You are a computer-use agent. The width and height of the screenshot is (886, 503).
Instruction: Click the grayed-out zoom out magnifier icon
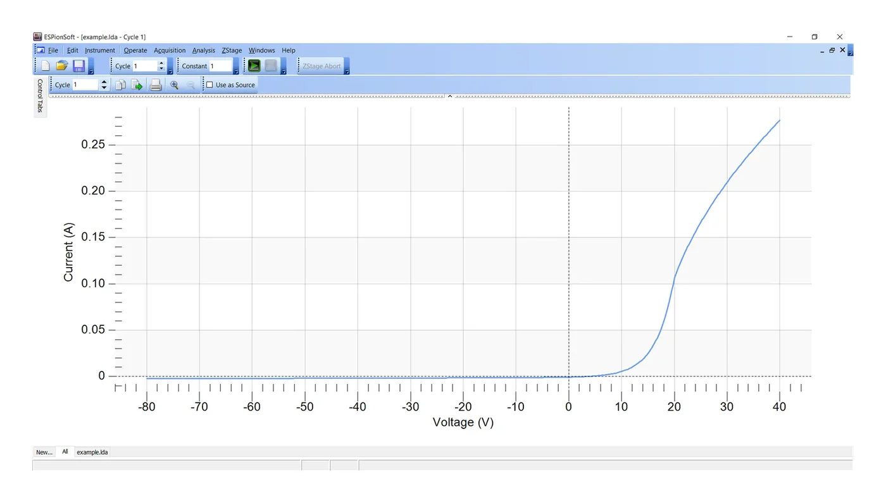pos(190,85)
